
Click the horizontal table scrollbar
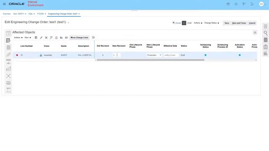pyautogui.click(x=150, y=60)
